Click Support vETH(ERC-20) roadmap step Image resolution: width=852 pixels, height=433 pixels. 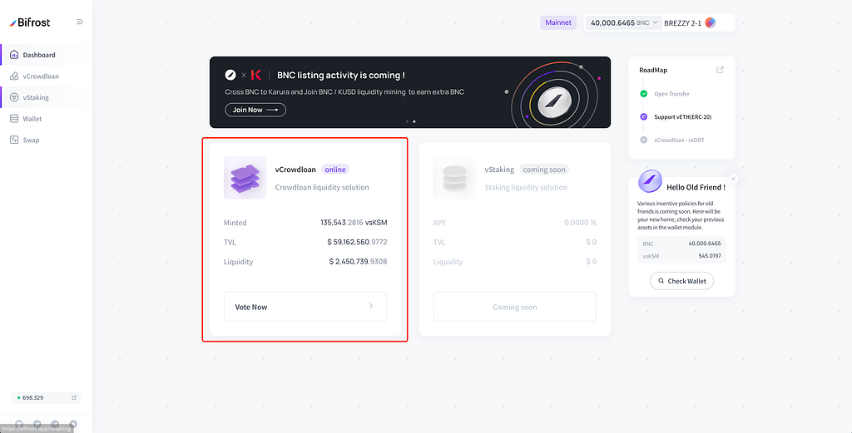click(x=682, y=116)
